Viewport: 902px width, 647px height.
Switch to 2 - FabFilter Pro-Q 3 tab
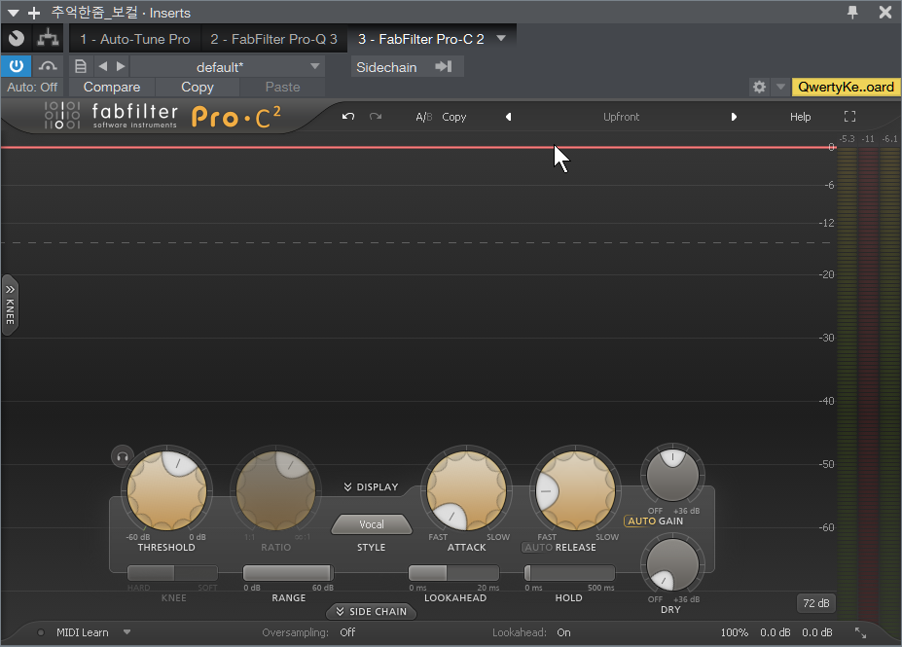coord(273,39)
